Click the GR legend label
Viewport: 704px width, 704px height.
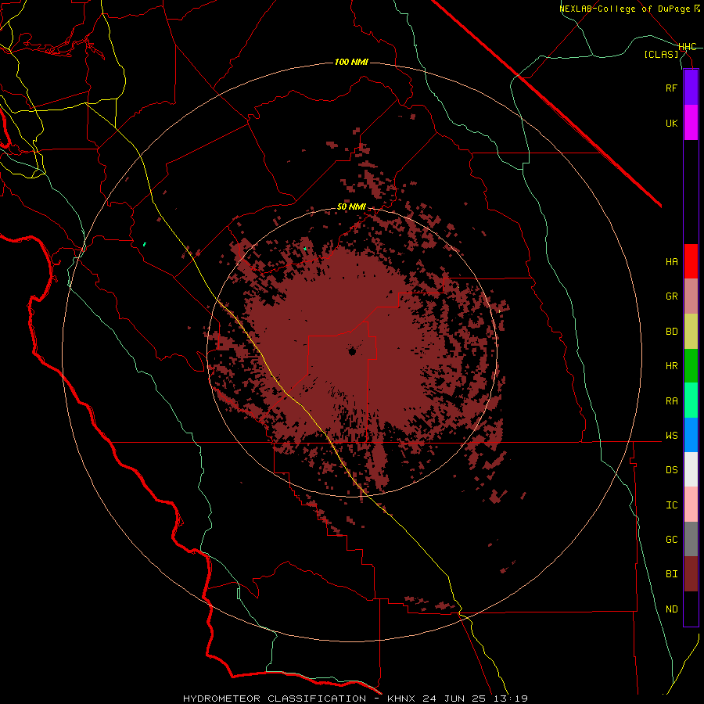[671, 296]
